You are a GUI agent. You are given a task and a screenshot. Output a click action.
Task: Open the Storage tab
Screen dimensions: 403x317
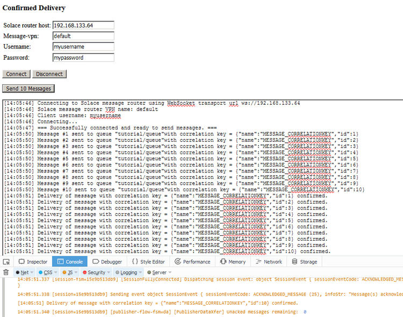coord(304,262)
